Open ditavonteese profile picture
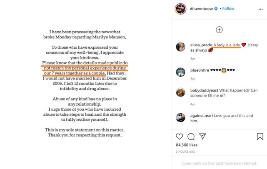Viewport: 267px width, 169px height. click(180, 8)
